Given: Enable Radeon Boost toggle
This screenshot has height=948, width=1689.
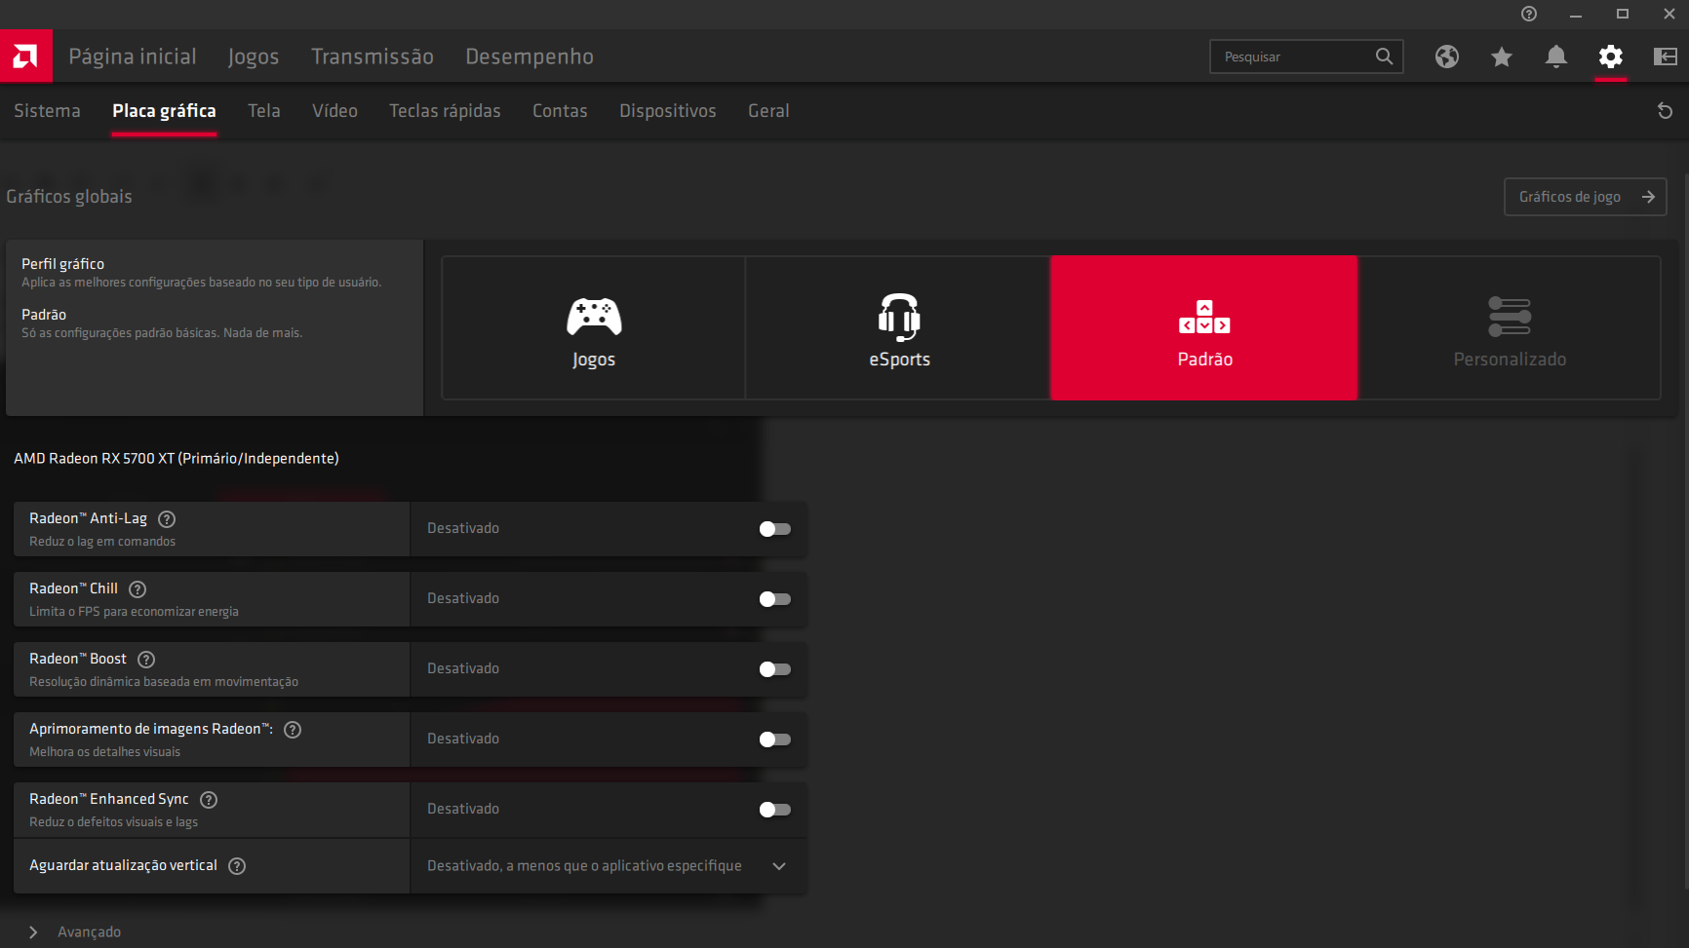Looking at the screenshot, I should (x=775, y=669).
